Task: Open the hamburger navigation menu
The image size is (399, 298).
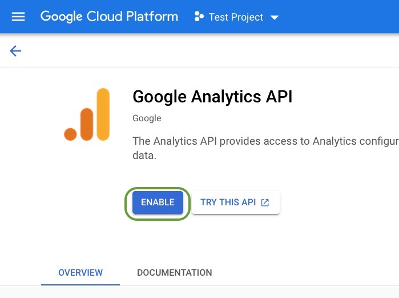Action: click(x=18, y=17)
